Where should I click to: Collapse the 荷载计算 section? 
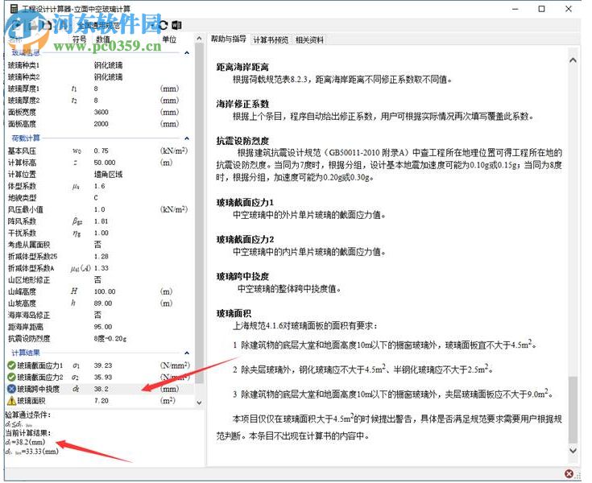(x=187, y=138)
